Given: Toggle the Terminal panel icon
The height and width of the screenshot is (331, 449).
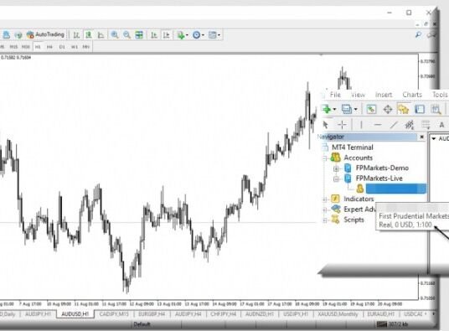Looking at the screenshot, I should [420, 109].
